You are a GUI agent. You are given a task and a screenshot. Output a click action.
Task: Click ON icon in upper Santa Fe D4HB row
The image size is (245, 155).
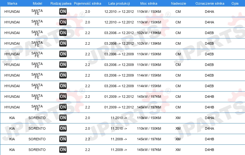pyautogui.click(x=63, y=96)
